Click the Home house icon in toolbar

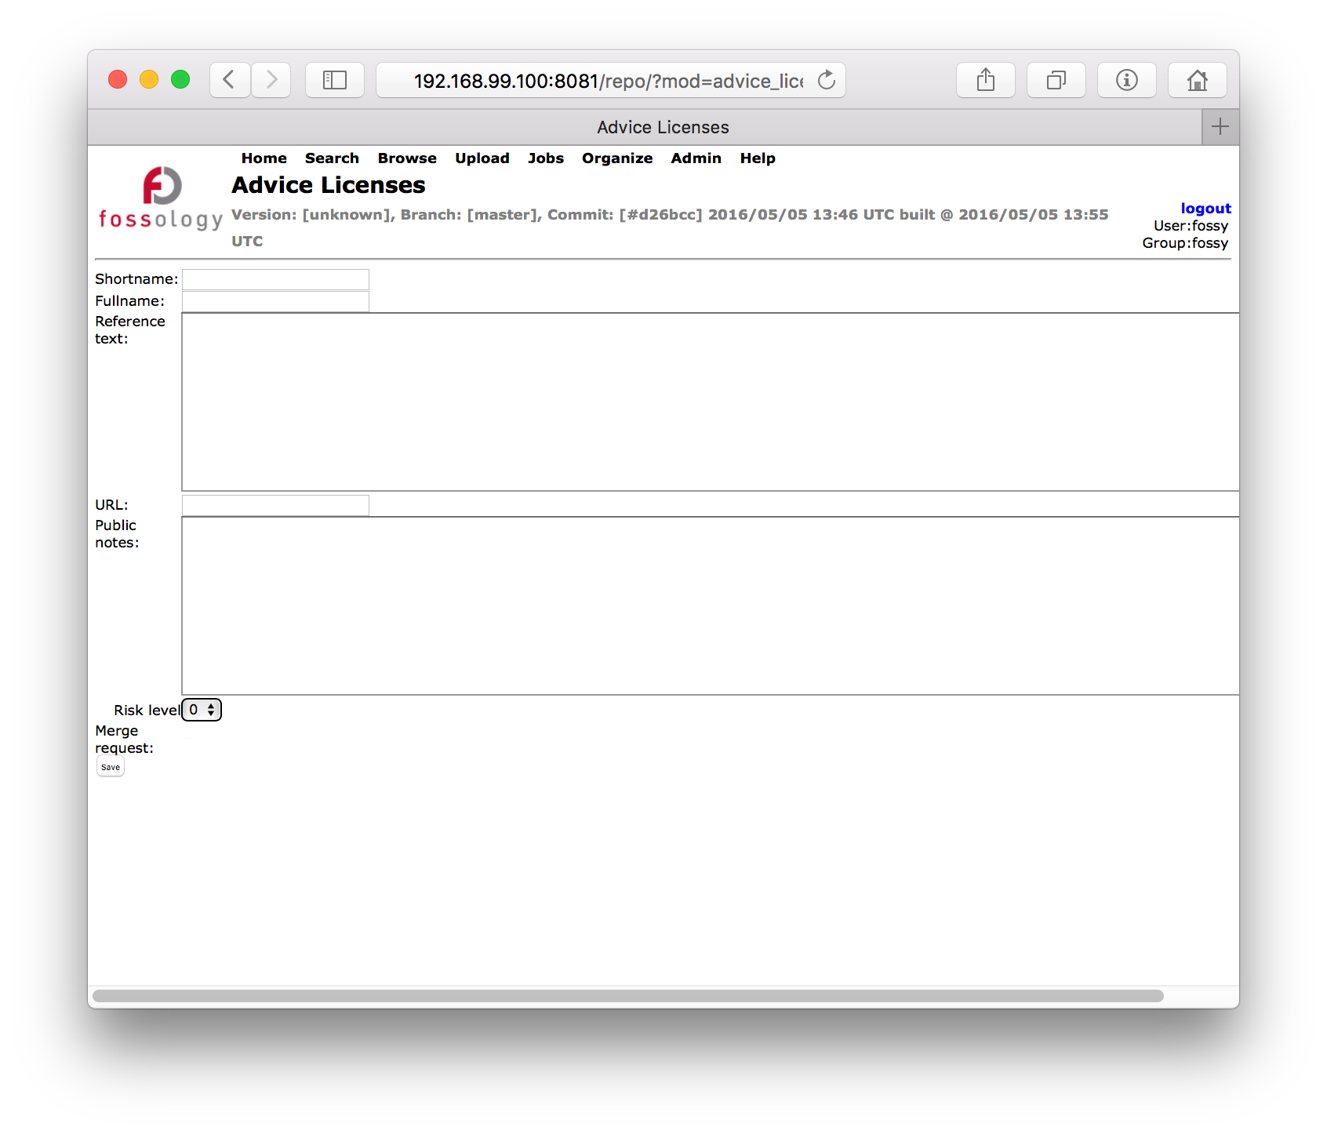point(1198,80)
